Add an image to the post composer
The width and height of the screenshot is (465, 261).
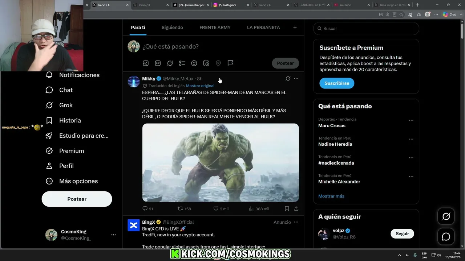click(146, 63)
